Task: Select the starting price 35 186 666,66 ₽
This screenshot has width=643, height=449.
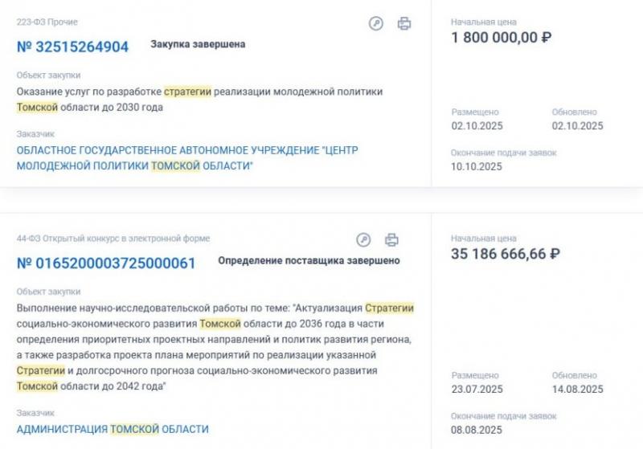Action: point(506,254)
